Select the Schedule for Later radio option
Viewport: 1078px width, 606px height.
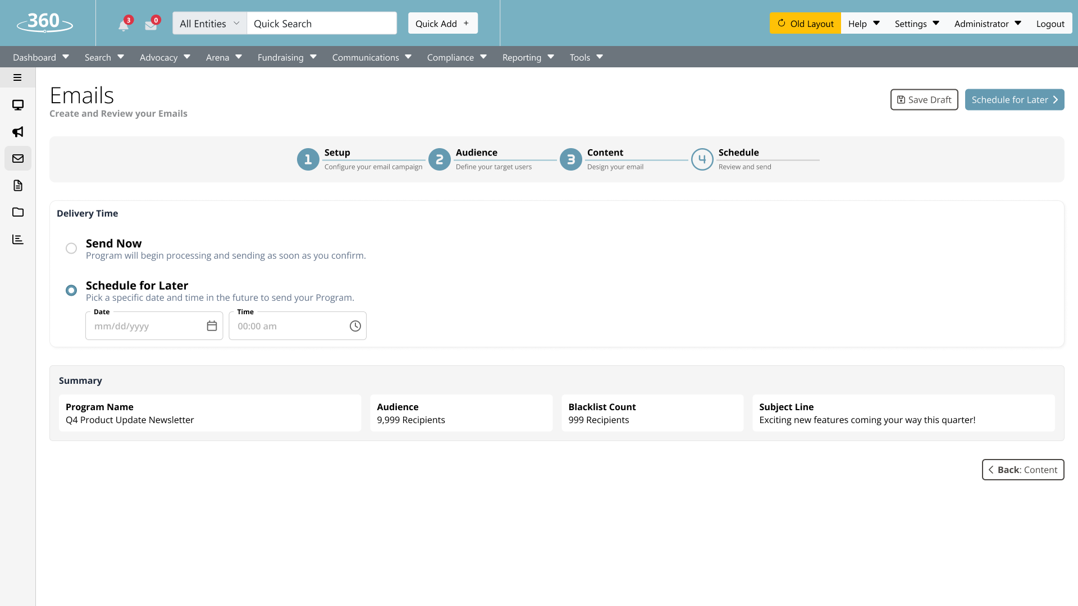coord(71,290)
